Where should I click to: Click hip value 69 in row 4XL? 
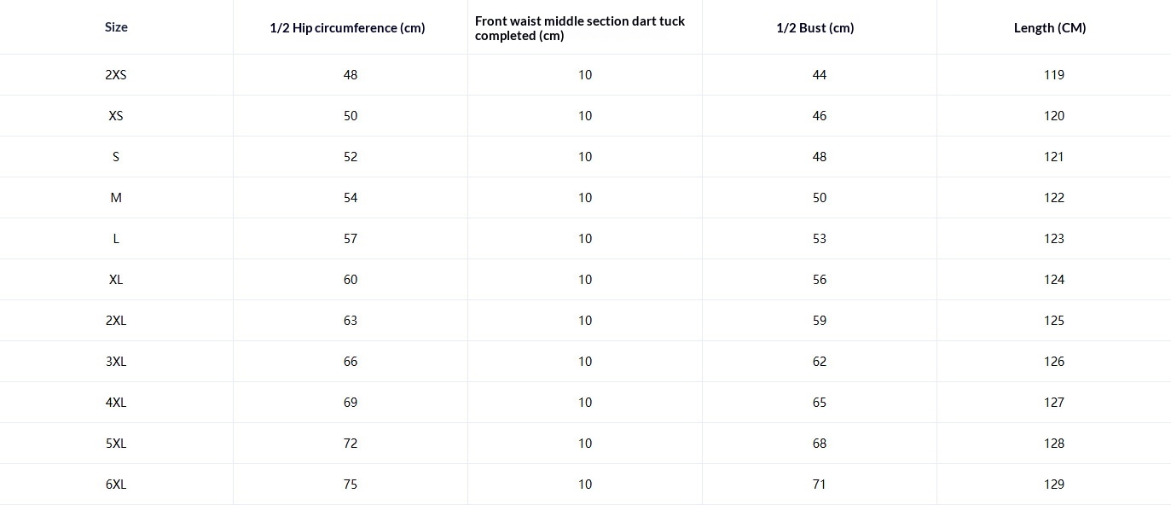(x=351, y=403)
